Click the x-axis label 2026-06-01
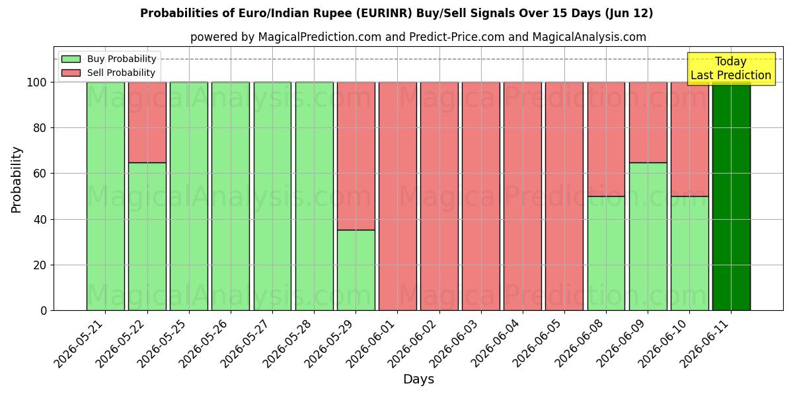Image resolution: width=793 pixels, height=396 pixels. click(x=372, y=342)
